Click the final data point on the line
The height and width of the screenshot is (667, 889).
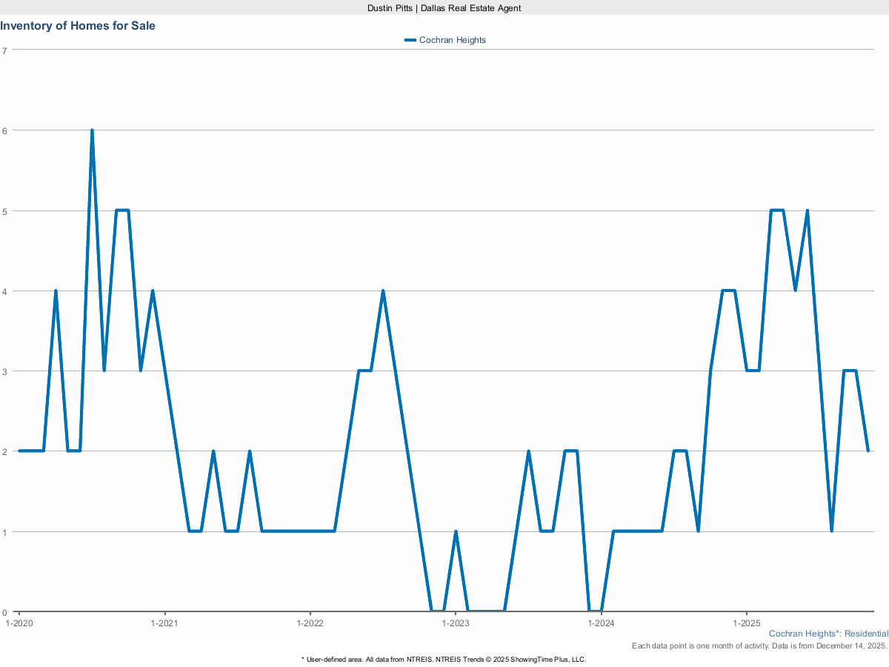pos(868,451)
